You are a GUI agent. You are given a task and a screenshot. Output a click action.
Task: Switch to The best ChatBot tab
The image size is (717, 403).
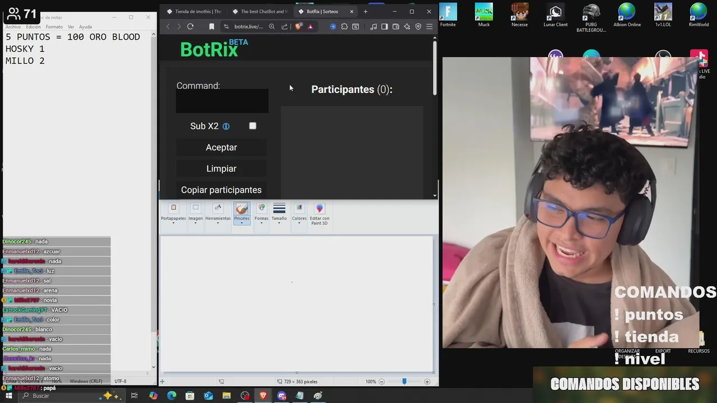pos(260,11)
